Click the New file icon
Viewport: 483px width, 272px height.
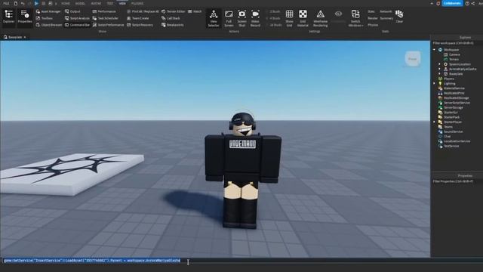coord(16,3)
